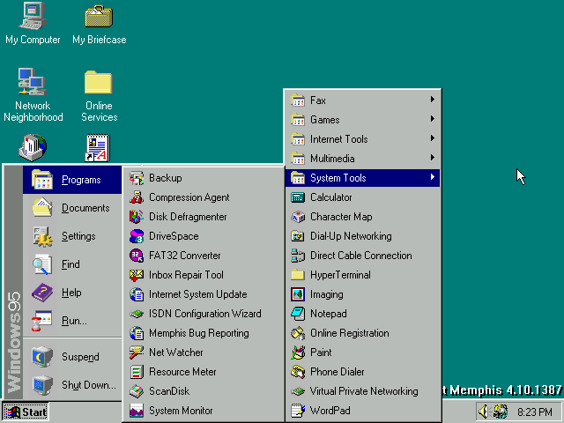
Task: Open Direct Cable Connection icon
Action: click(298, 256)
